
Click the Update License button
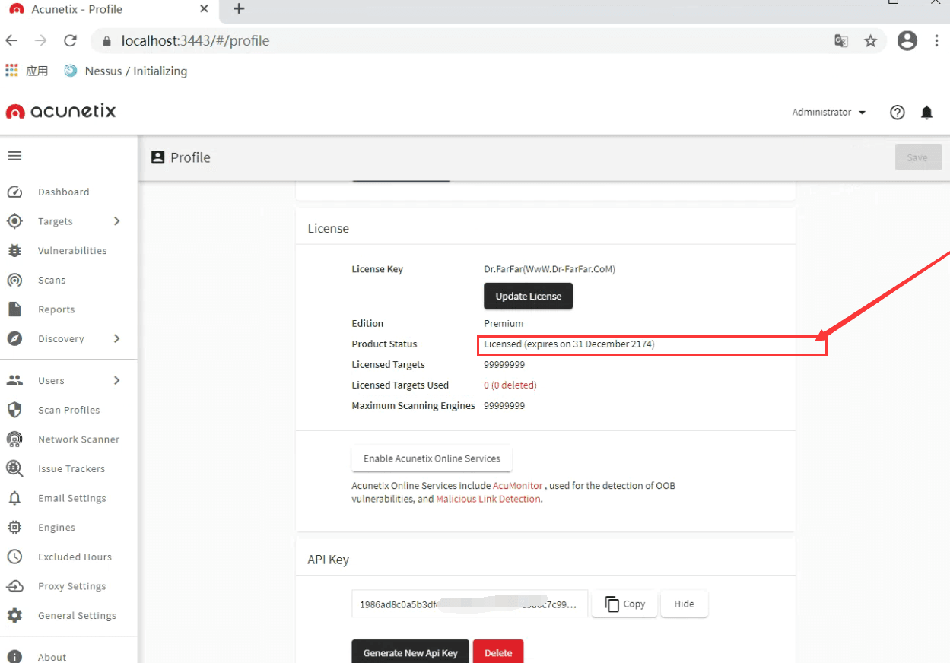[x=529, y=297]
